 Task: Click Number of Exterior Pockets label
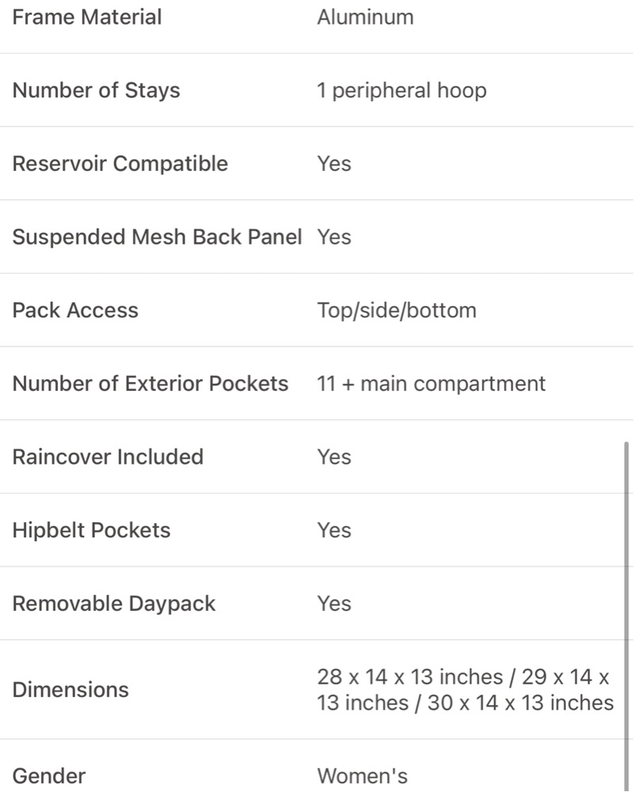click(x=150, y=384)
